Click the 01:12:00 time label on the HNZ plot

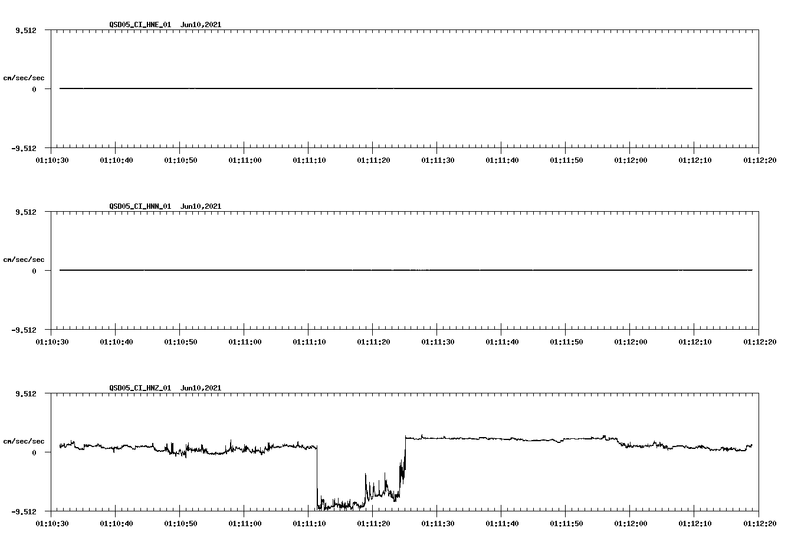coord(630,524)
